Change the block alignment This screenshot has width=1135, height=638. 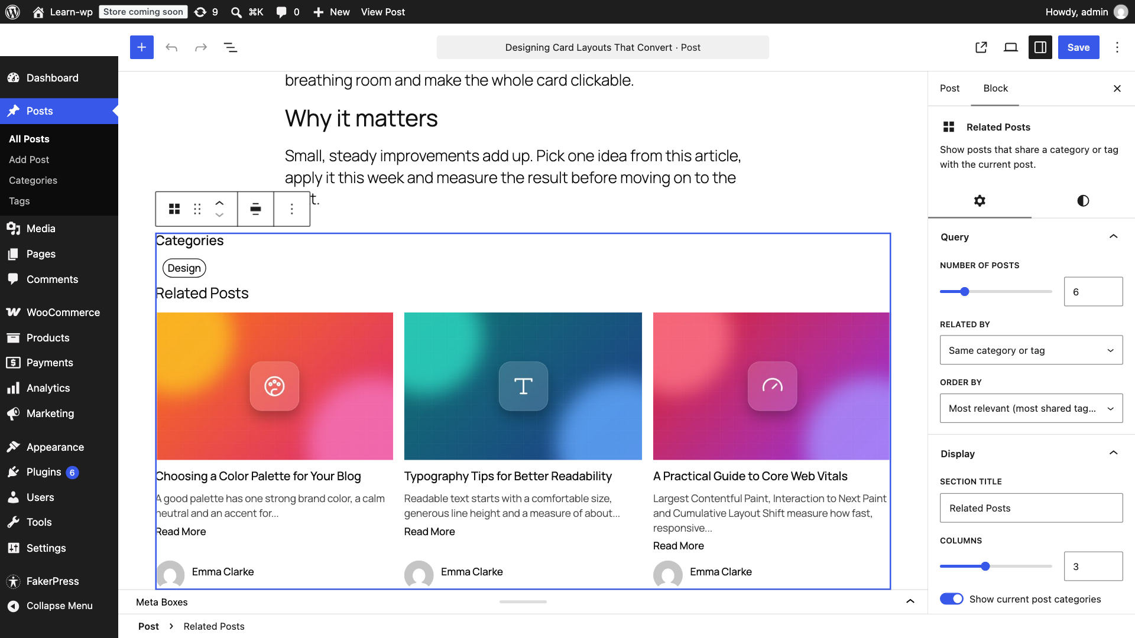pos(255,209)
